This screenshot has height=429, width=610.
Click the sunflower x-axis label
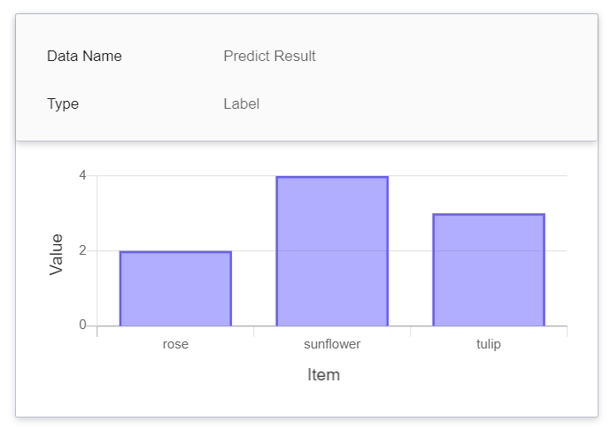tap(332, 344)
